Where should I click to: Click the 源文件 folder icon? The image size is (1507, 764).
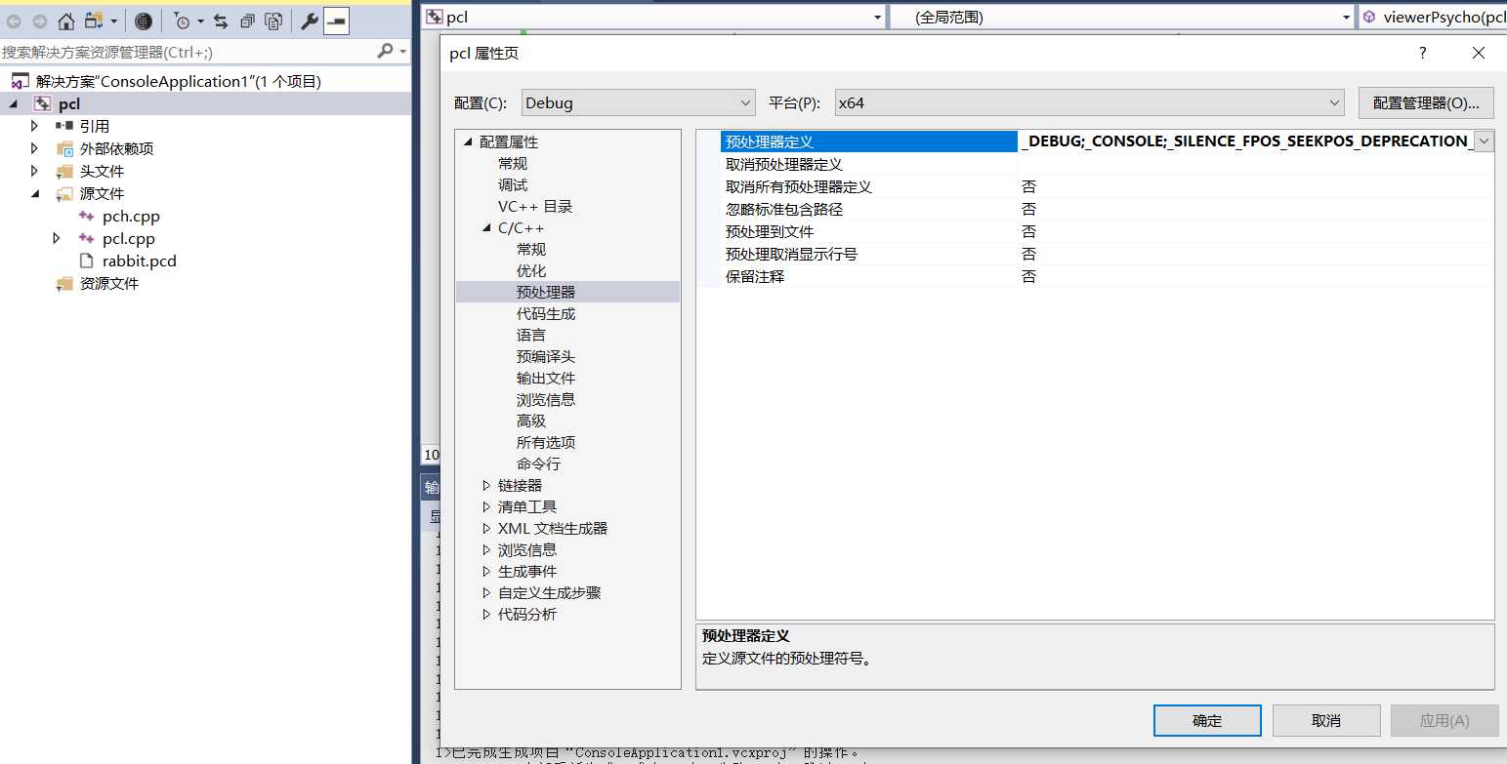(x=64, y=193)
